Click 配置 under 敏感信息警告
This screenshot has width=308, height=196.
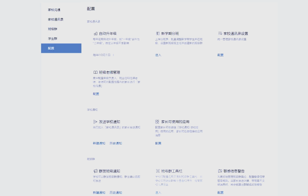pyautogui.click(x=221, y=192)
